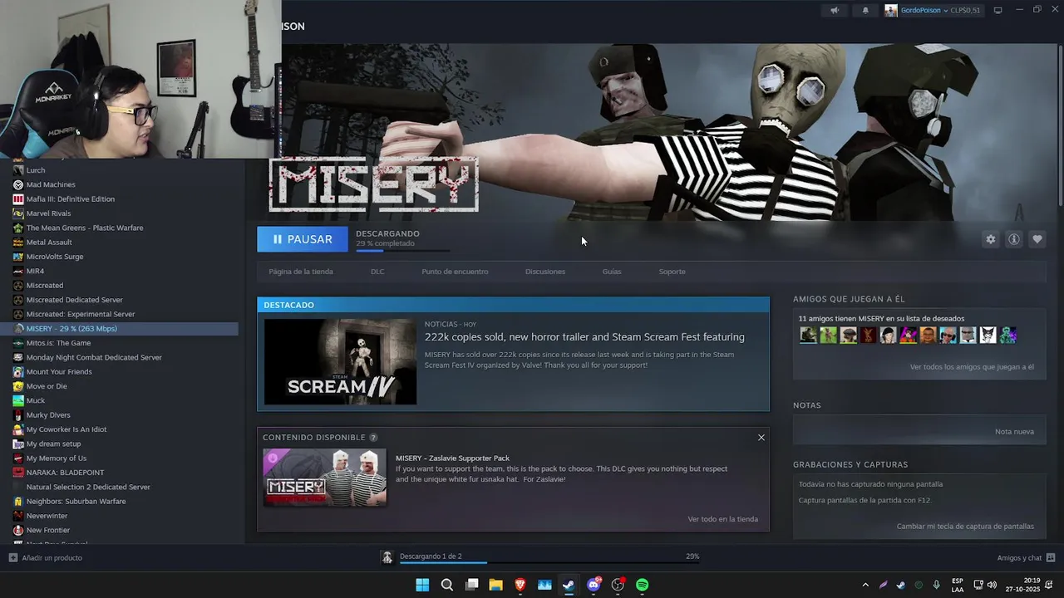This screenshot has width=1064, height=598.
Task: Click Cambiar mi tecla de captura de pantallas
Action: pos(965,527)
